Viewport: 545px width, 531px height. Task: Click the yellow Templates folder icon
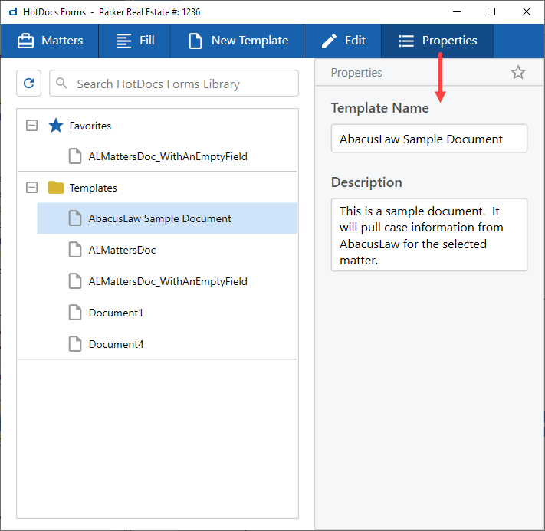(56, 187)
